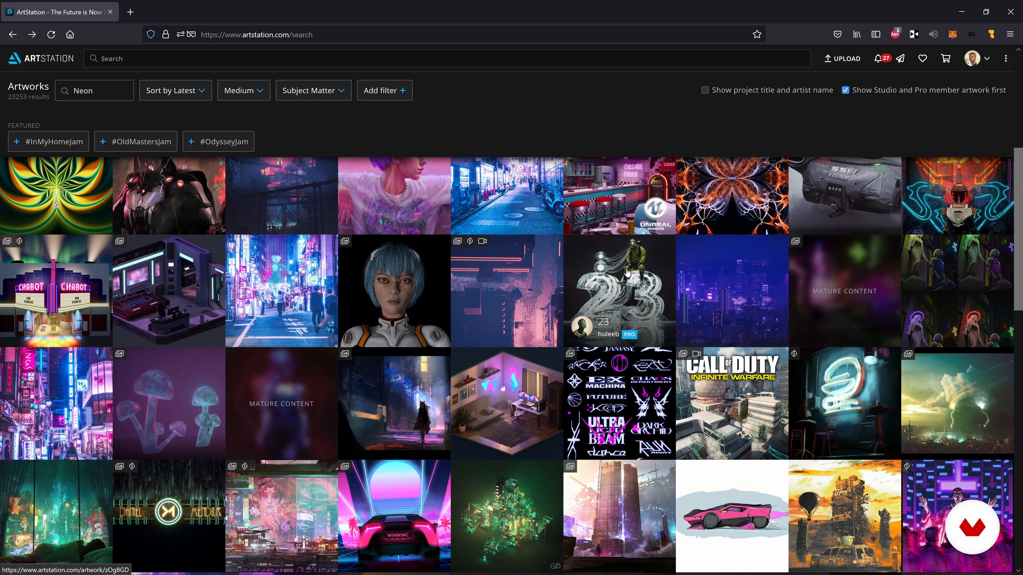1023x575 pixels.
Task: Add the #OldMastersJam featured tag
Action: tap(135, 141)
